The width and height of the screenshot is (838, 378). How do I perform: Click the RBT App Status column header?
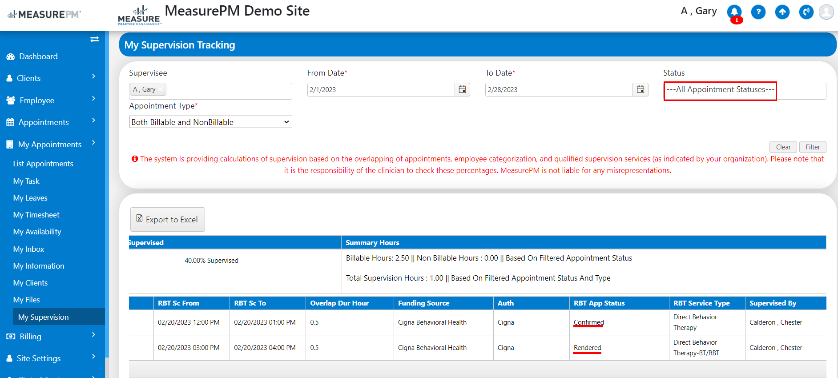619,303
